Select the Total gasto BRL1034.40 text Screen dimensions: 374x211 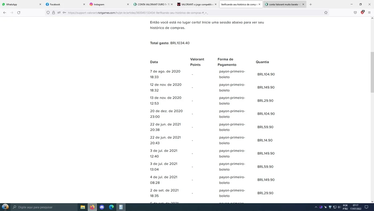pos(170,43)
